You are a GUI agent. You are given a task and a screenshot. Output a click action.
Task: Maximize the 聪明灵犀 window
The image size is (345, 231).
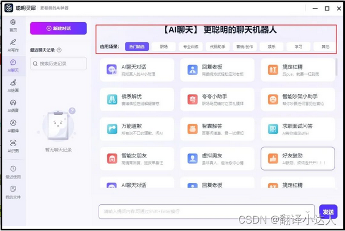[x=327, y=9]
